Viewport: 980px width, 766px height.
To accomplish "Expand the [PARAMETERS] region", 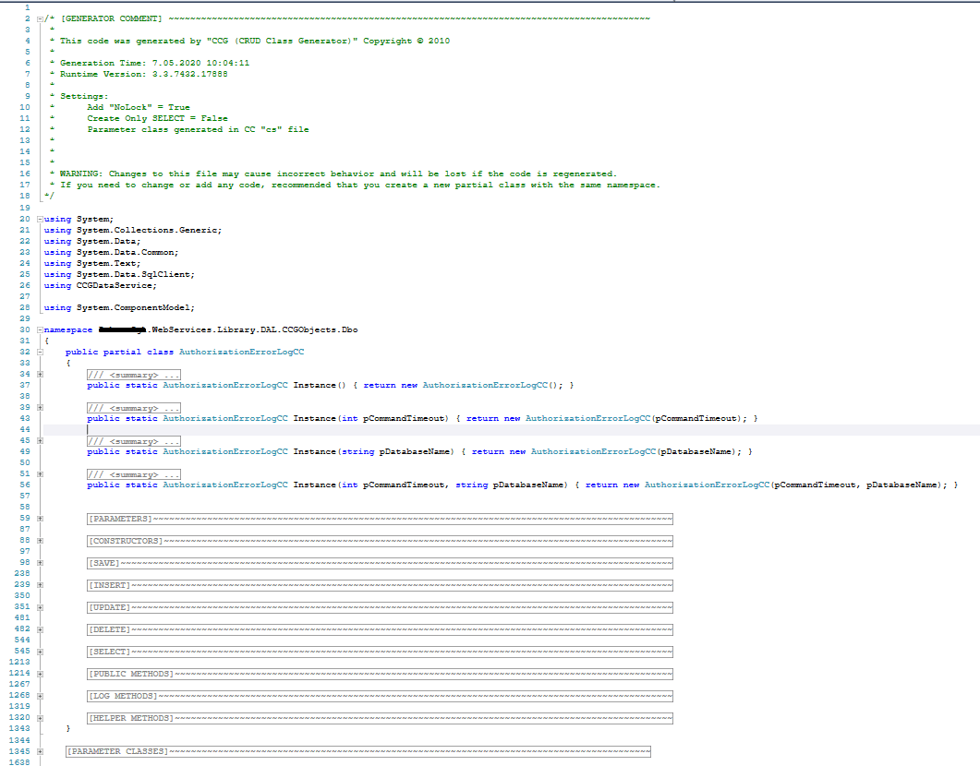I will pyautogui.click(x=40, y=519).
